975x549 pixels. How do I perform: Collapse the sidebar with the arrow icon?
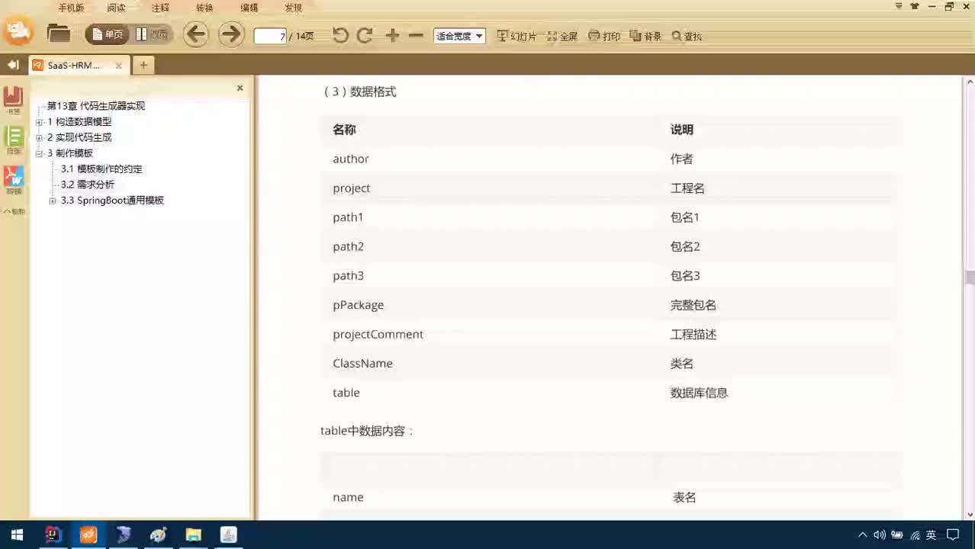tap(13, 65)
